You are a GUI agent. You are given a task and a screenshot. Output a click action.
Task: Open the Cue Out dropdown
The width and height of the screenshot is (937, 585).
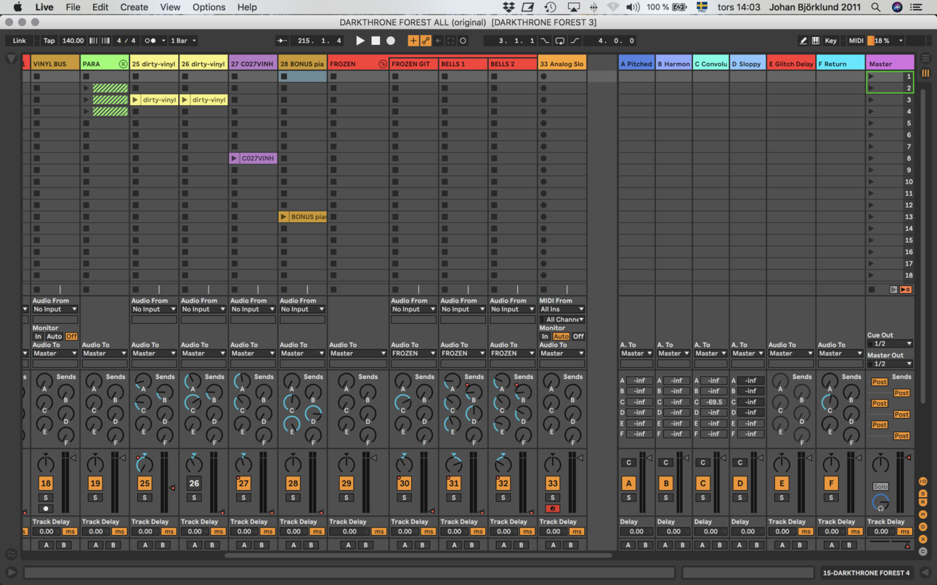click(889, 344)
